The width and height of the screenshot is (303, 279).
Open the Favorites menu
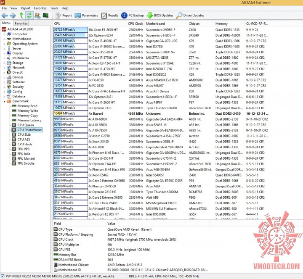(x=40, y=8)
